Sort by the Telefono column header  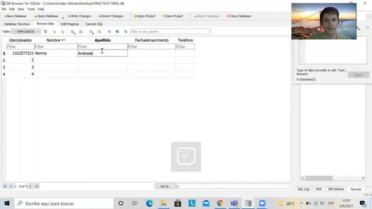(185, 40)
